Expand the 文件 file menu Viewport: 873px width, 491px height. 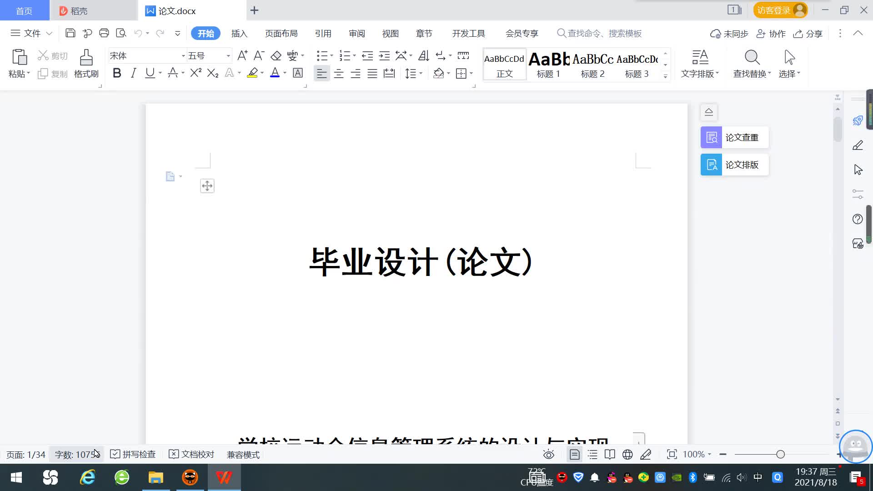32,33
